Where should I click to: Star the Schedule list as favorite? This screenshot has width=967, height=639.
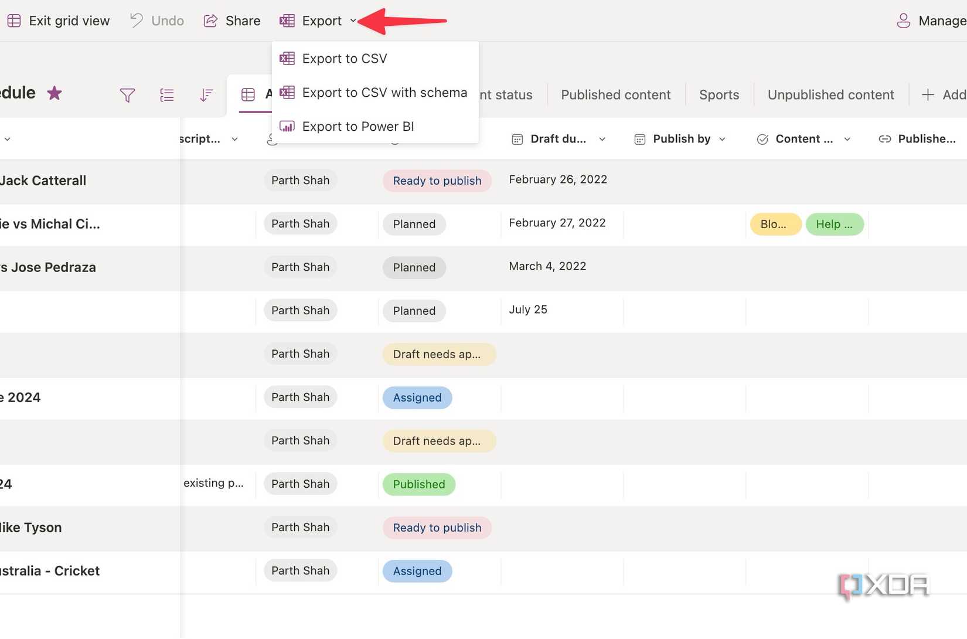pyautogui.click(x=54, y=93)
